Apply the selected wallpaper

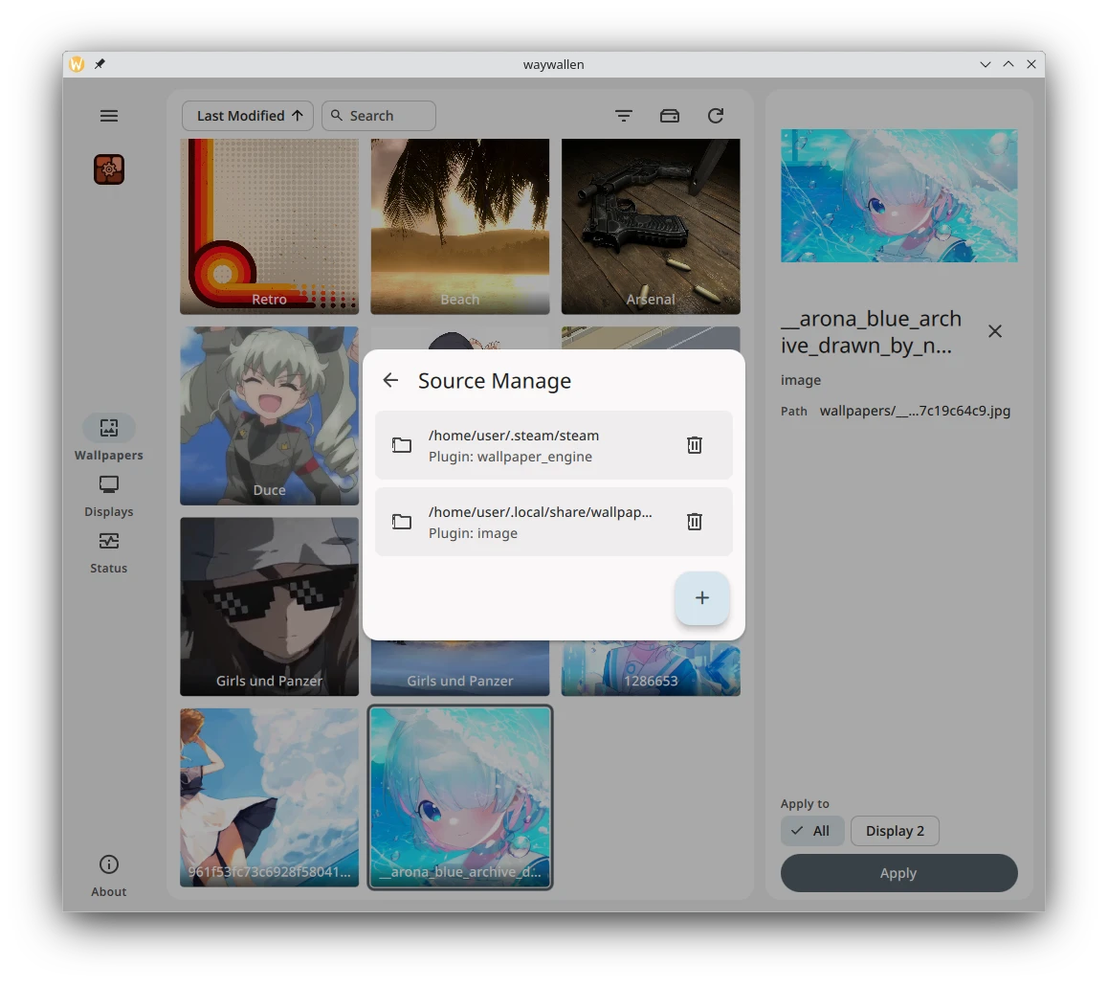click(898, 873)
